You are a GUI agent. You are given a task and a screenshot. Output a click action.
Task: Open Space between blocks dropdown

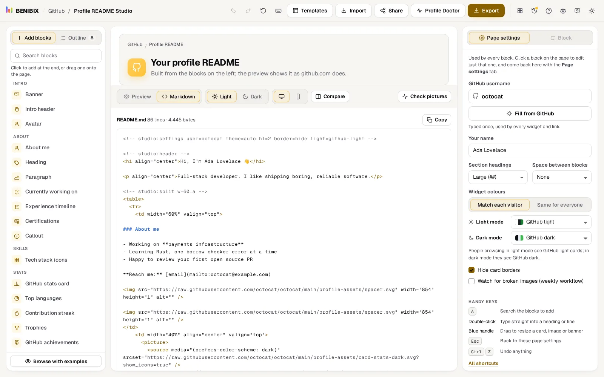(562, 177)
